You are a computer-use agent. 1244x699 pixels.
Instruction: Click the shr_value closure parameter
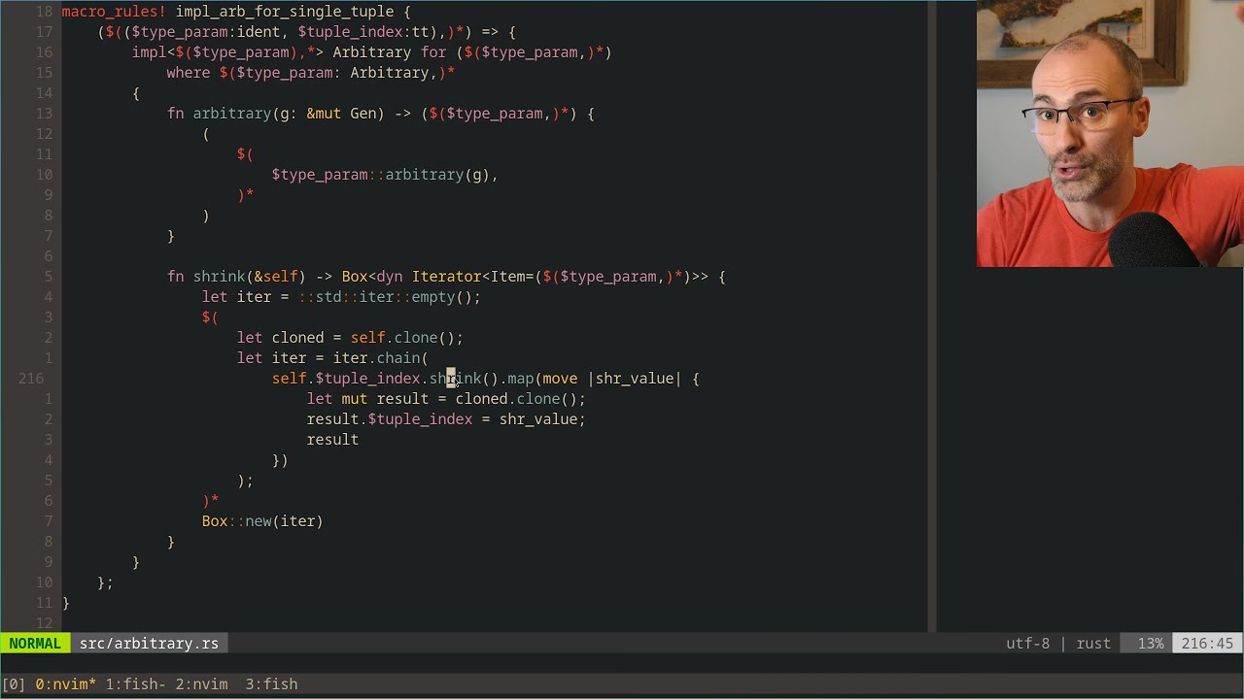point(635,379)
